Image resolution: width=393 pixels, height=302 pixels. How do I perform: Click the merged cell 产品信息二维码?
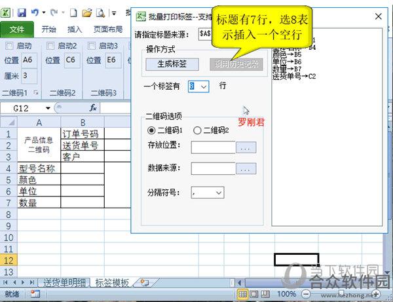coord(39,145)
